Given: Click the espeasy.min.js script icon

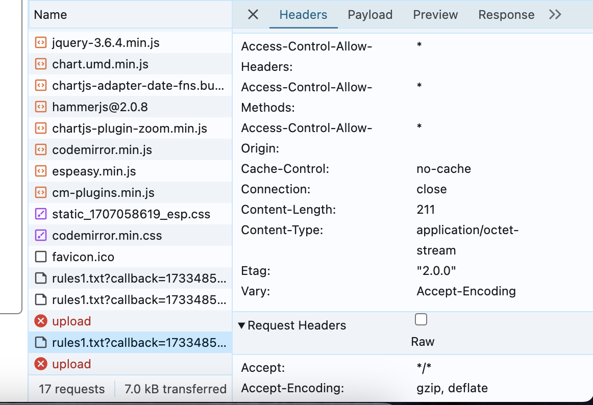Looking at the screenshot, I should 40,171.
